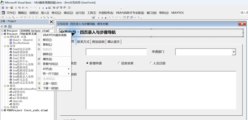This screenshot has width=248, height=120.
Task: Open the 对齐(A) submenu in context menu
Action: click(x=54, y=69)
